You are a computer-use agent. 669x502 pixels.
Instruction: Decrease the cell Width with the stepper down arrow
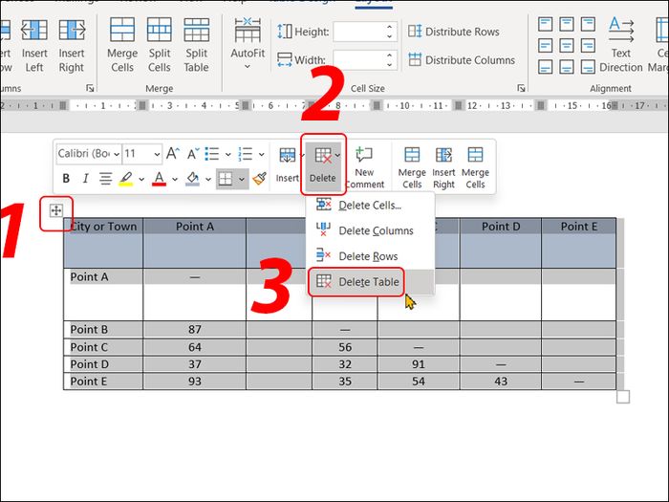390,65
